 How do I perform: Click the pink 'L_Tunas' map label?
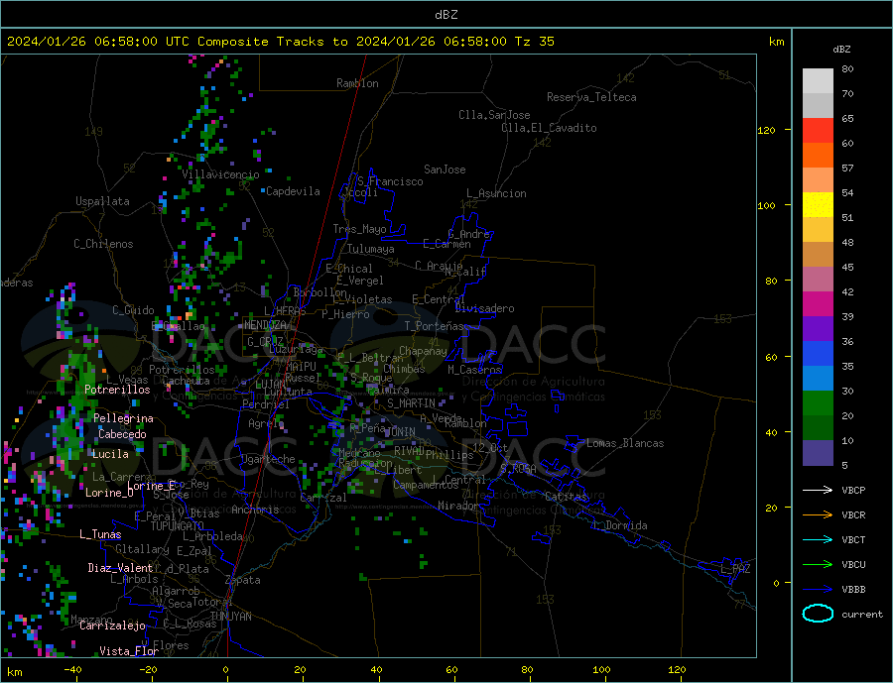(100, 534)
